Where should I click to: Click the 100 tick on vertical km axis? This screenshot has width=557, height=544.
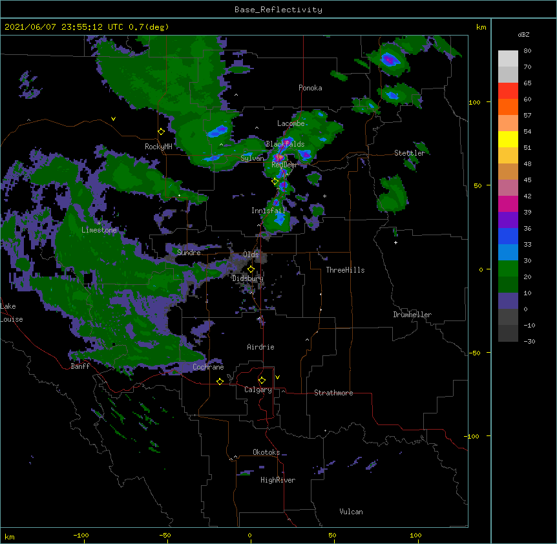tap(474, 102)
